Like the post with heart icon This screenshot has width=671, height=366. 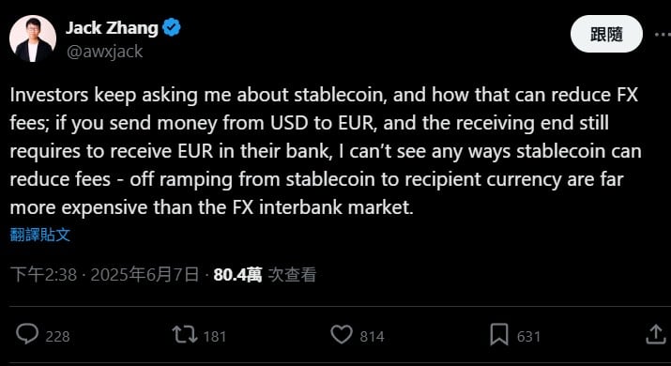coord(342,335)
